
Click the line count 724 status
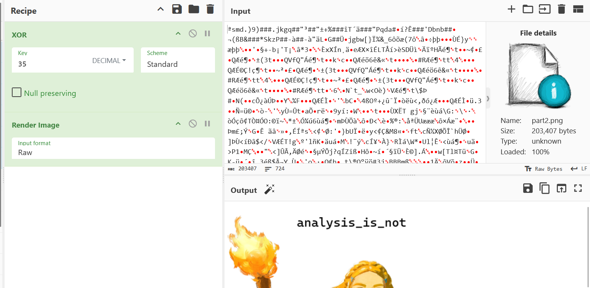pos(275,168)
